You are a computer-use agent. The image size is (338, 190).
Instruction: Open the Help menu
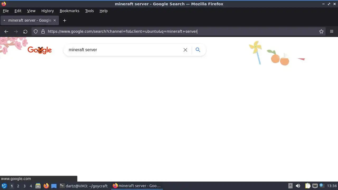(x=104, y=11)
